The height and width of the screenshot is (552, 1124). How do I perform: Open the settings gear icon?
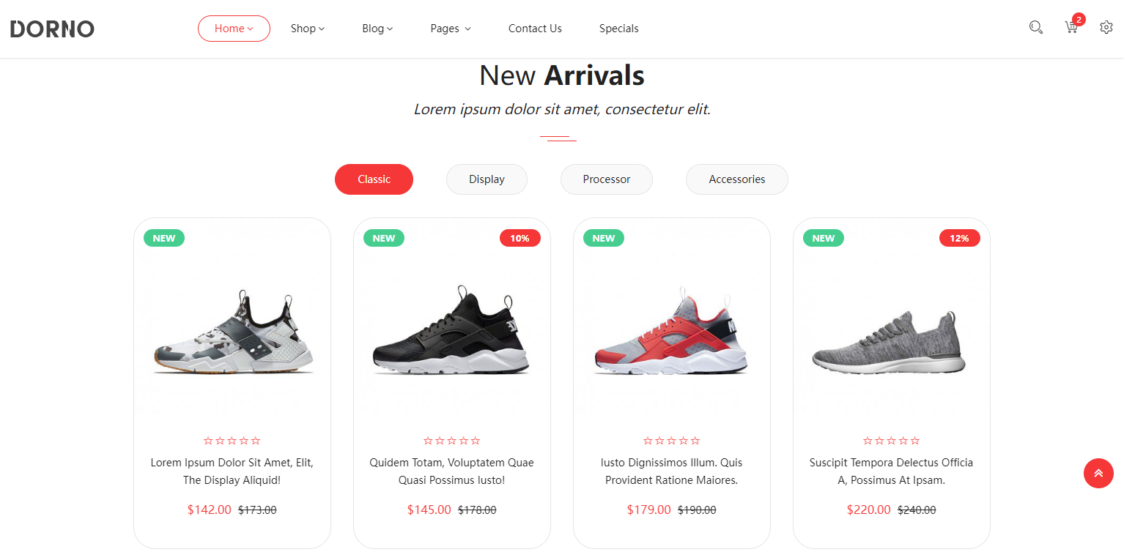pos(1106,28)
